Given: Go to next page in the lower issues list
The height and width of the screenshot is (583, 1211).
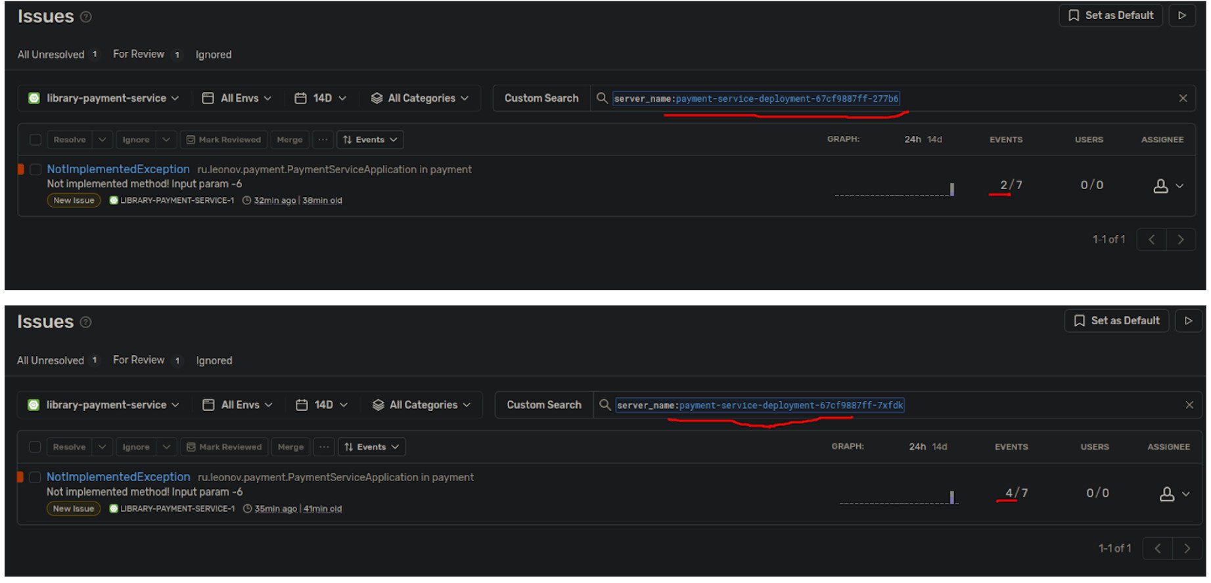Looking at the screenshot, I should pyautogui.click(x=1187, y=548).
